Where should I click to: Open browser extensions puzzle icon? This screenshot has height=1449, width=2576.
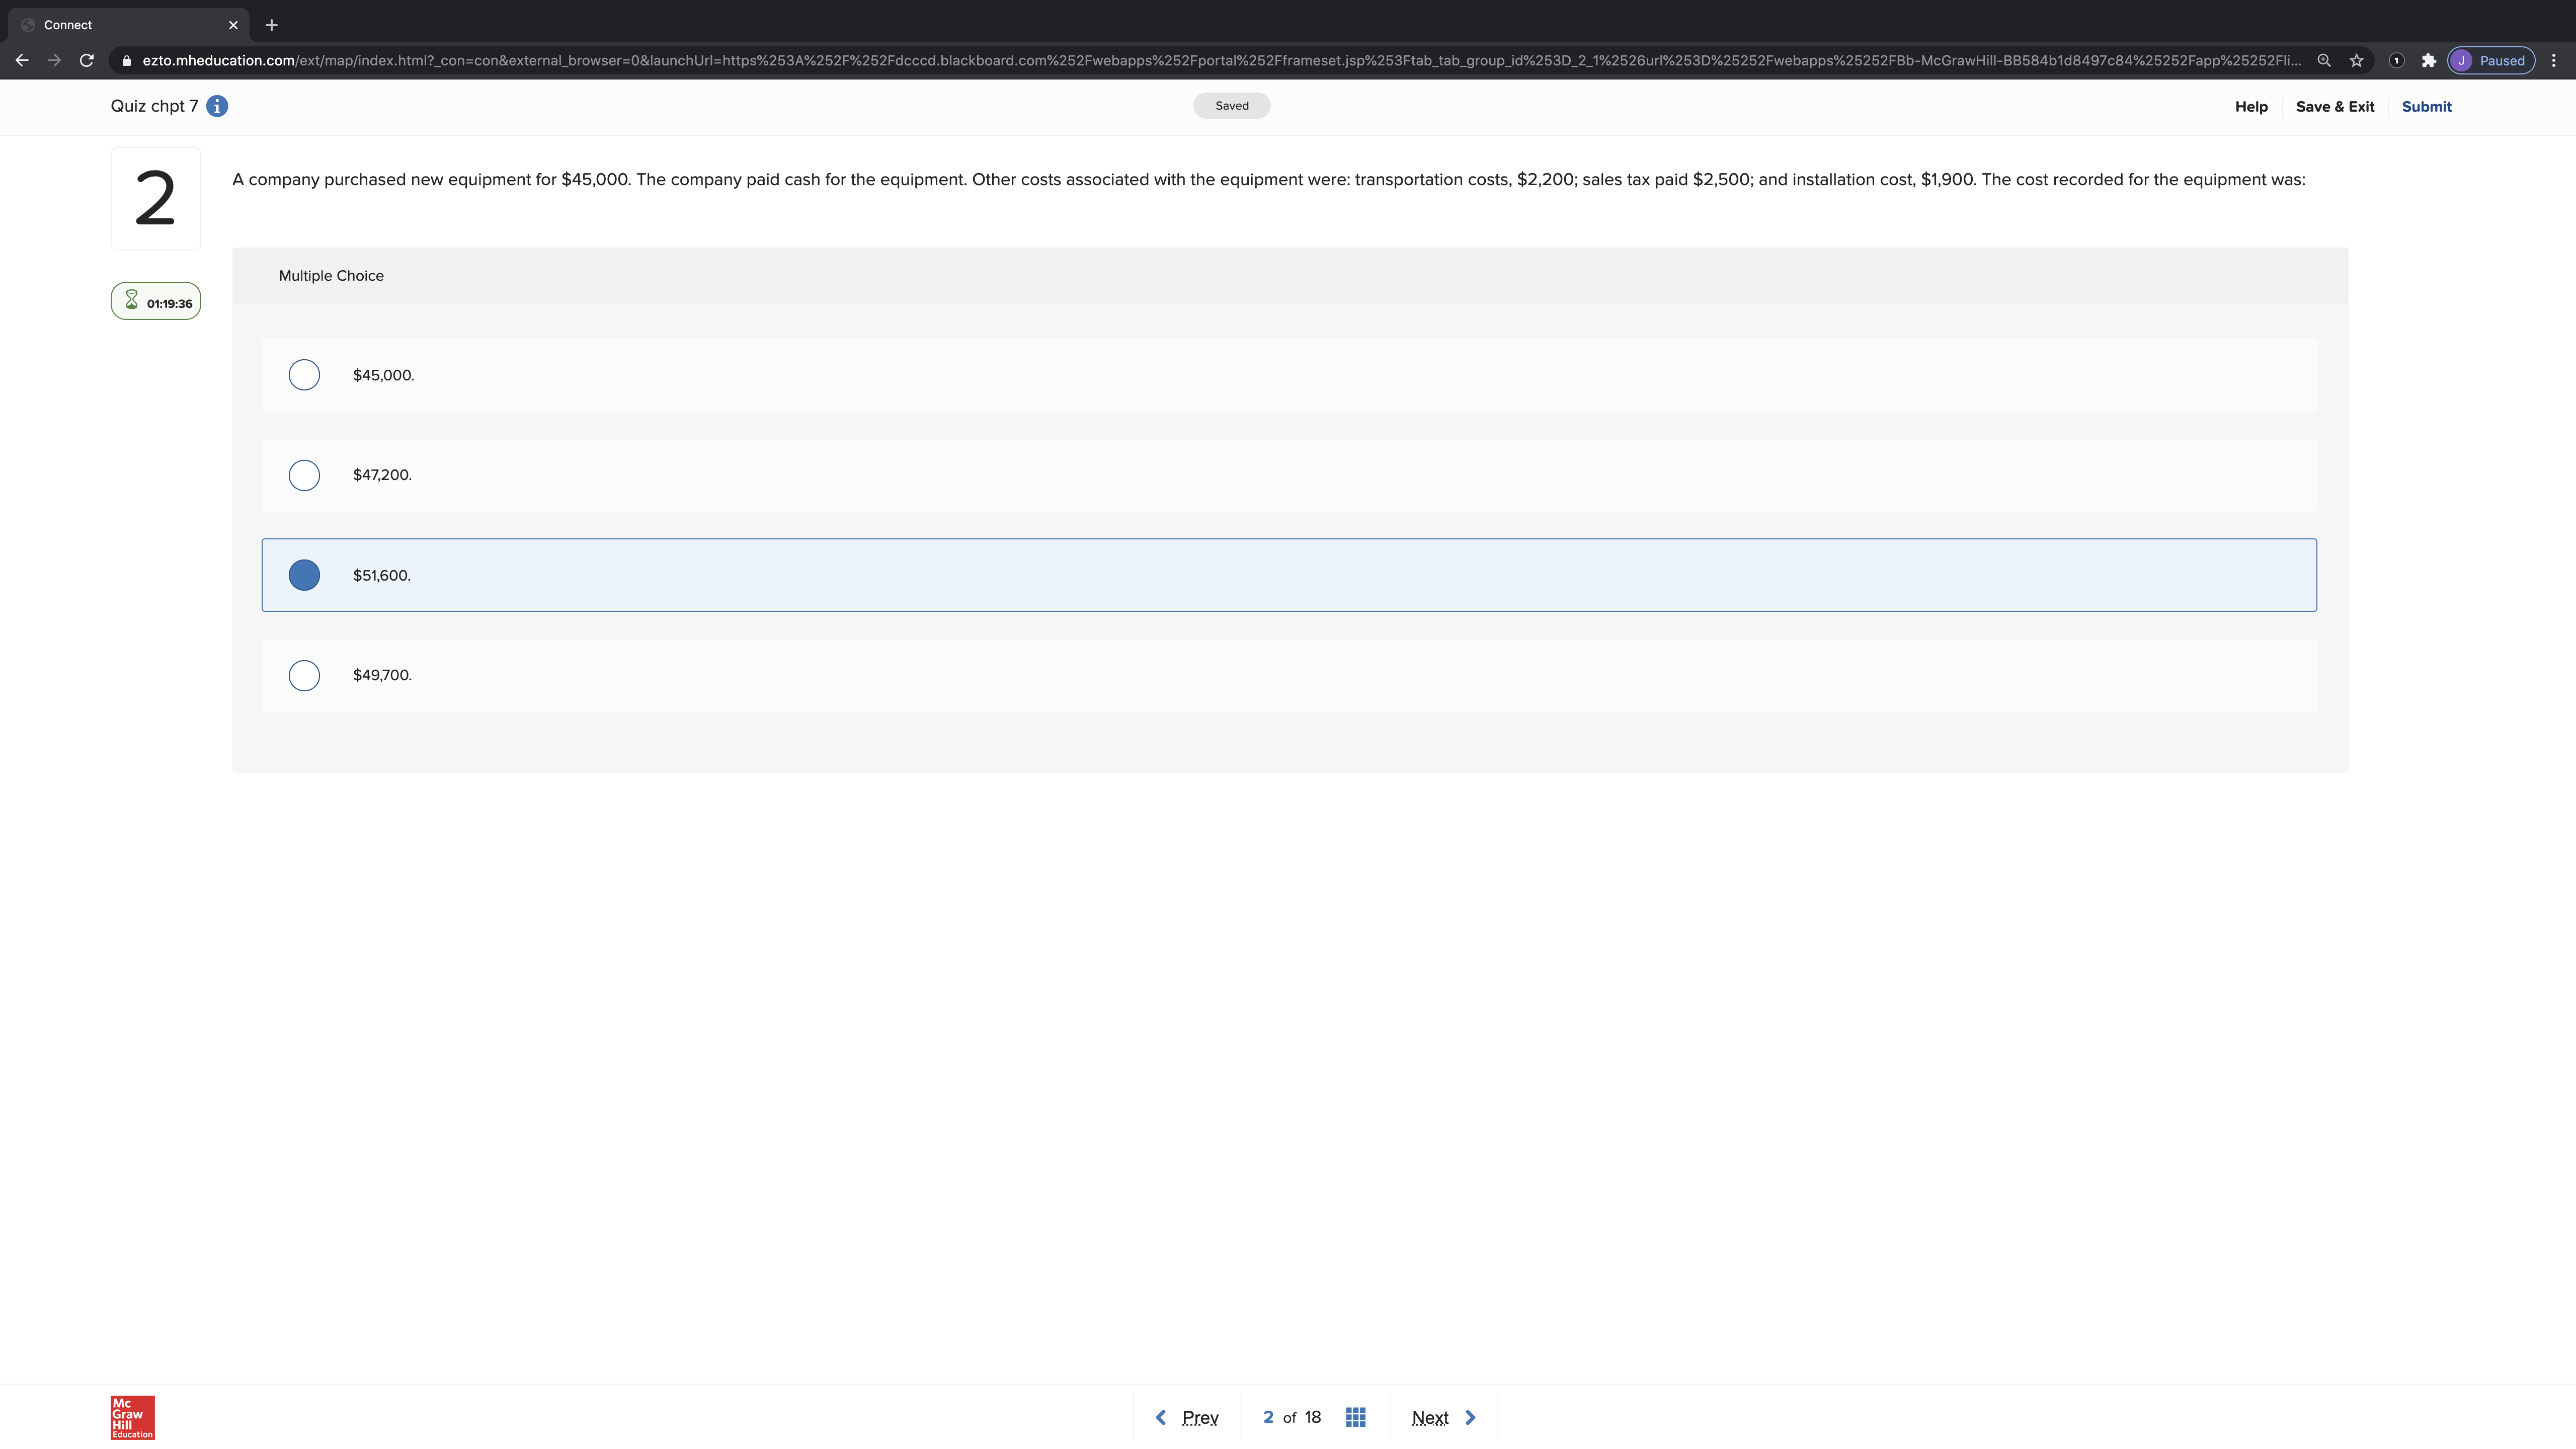2430,60
